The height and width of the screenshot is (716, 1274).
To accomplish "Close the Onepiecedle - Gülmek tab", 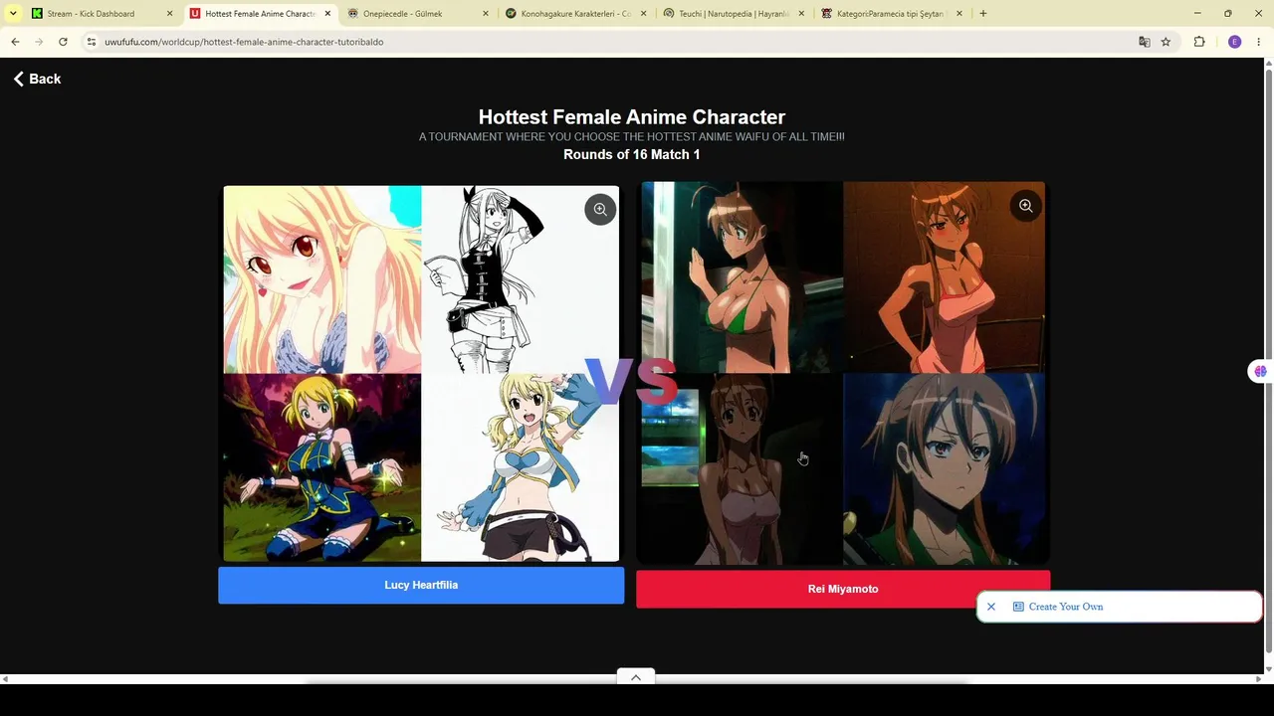I will (486, 14).
